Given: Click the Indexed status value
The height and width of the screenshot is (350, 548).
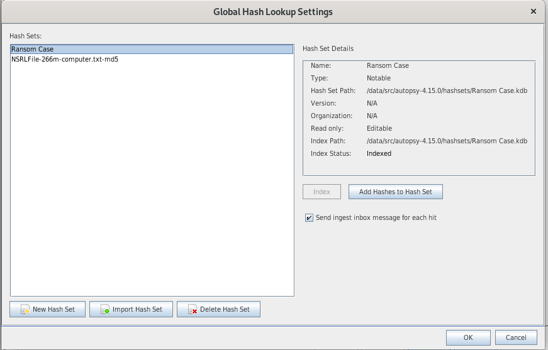Looking at the screenshot, I should pyautogui.click(x=379, y=153).
